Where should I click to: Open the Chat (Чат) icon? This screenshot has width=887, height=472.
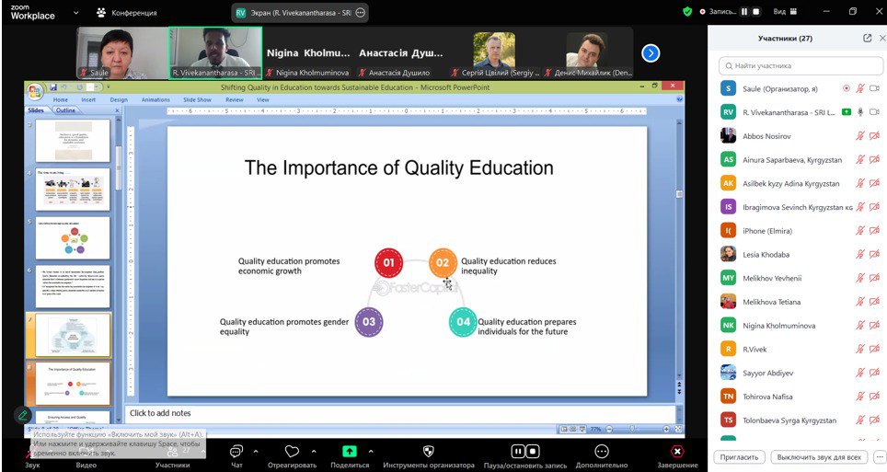(x=236, y=452)
